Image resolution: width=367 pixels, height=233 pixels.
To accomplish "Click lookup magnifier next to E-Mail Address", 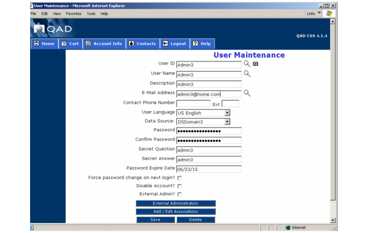I will [247, 94].
